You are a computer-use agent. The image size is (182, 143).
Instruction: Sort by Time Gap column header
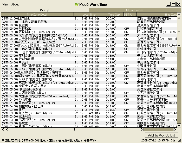click(114, 15)
